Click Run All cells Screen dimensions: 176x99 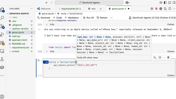89,18
